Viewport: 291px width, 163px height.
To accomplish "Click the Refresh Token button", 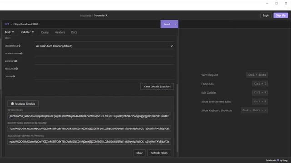I will point(159,153).
